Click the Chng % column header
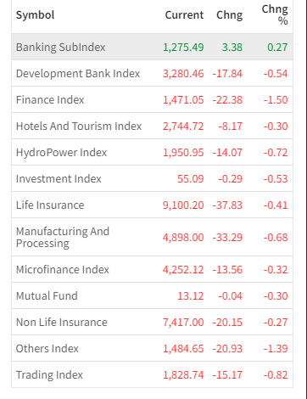This screenshot has height=399, width=307. click(x=275, y=15)
